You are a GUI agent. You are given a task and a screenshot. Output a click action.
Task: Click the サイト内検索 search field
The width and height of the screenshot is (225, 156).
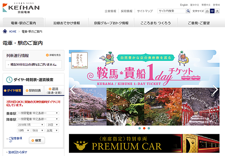172,11
